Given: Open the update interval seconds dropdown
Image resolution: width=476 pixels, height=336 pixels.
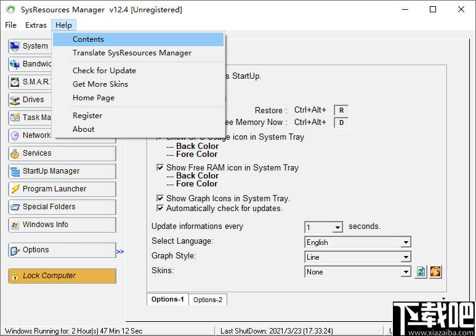Looking at the screenshot, I should click(x=337, y=227).
